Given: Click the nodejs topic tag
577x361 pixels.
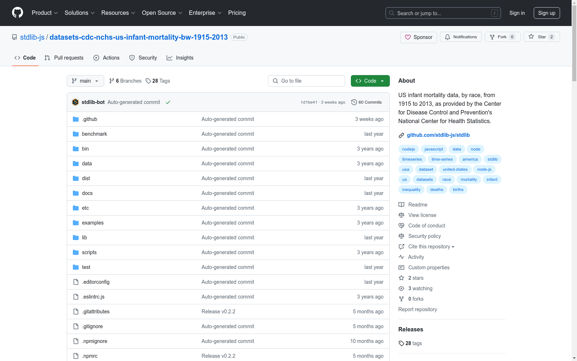Looking at the screenshot, I should coord(409,149).
